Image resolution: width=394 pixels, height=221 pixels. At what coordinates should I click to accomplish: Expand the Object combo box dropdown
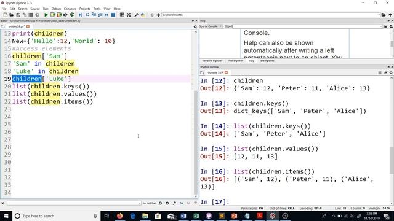(380, 26)
